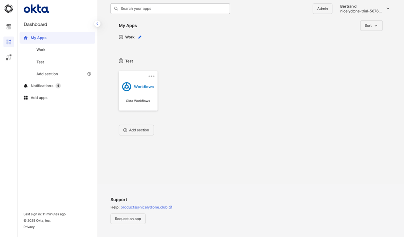Screen dimensions: 404x237
Task: Open Add apps in the sidebar
Action: coord(39,98)
